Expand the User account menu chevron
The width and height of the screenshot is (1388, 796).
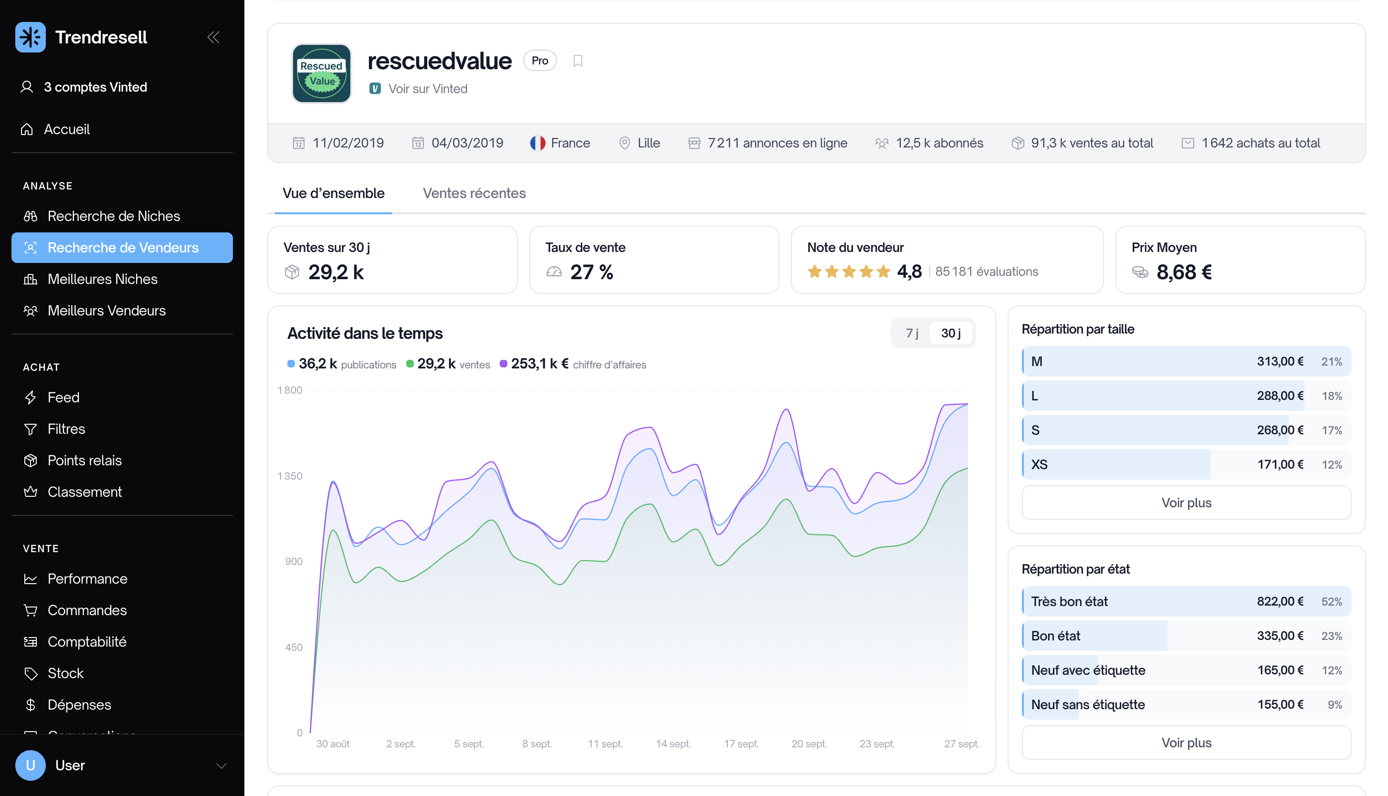[221, 765]
